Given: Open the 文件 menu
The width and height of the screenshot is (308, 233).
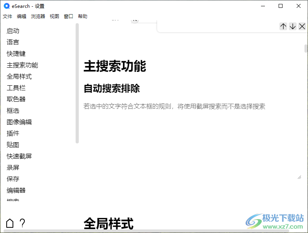Looking at the screenshot, I should (7, 17).
